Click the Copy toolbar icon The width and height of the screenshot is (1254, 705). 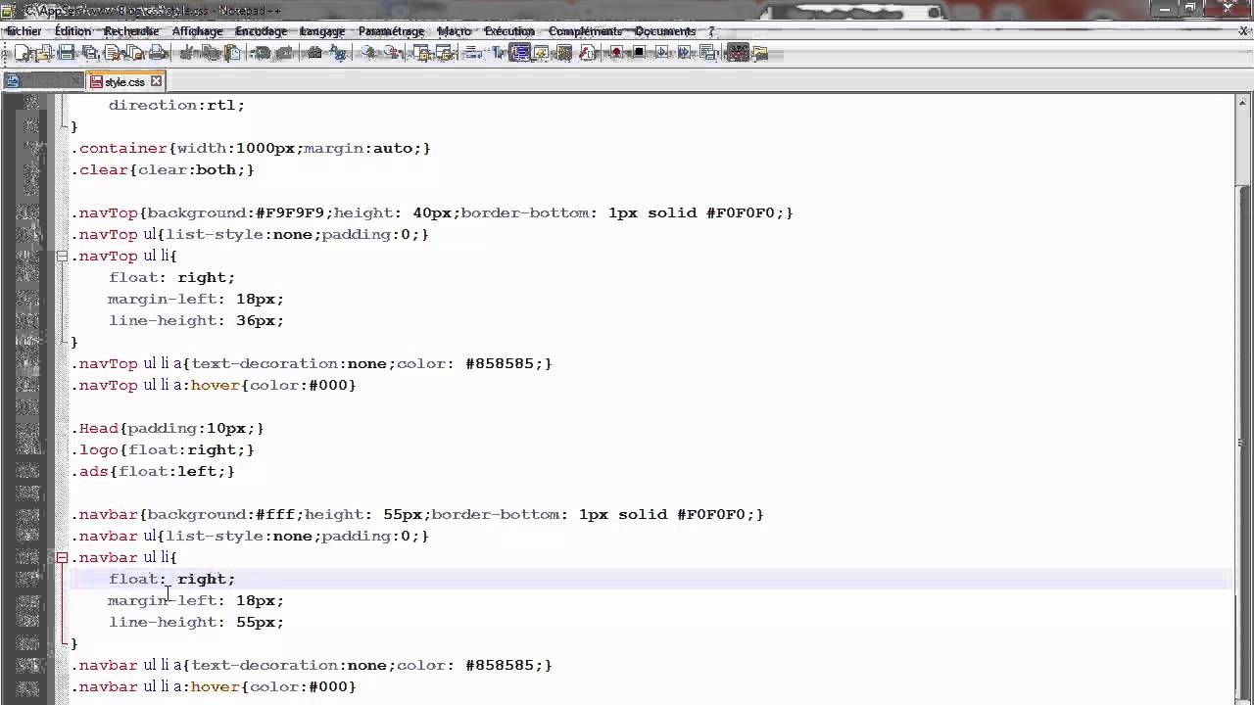[x=210, y=53]
